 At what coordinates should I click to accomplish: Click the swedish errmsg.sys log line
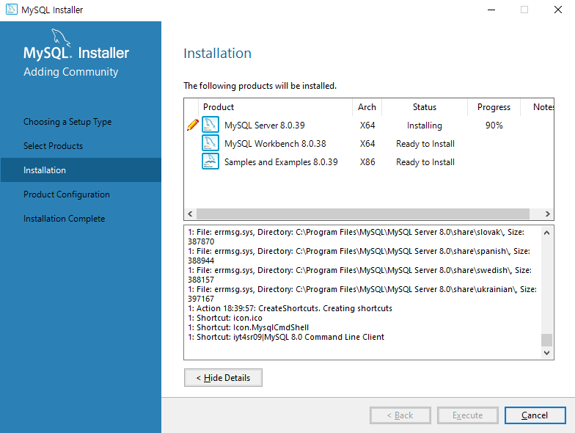(359, 274)
